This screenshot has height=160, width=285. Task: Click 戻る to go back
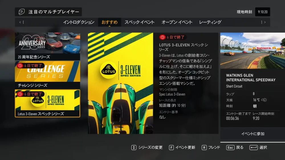tap(240, 147)
